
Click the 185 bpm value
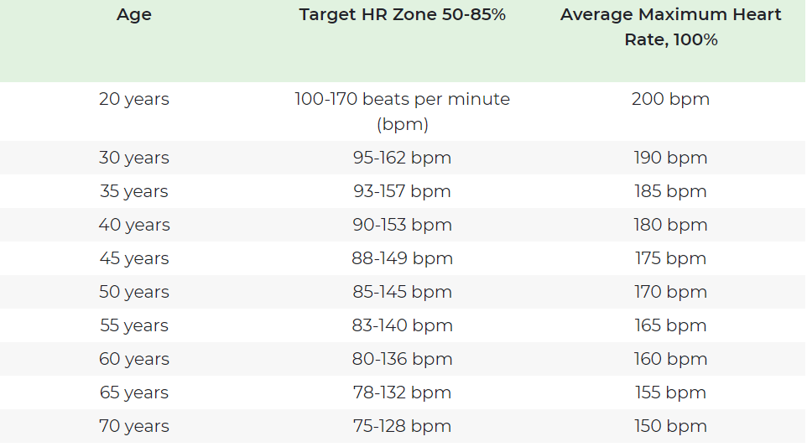pos(670,191)
